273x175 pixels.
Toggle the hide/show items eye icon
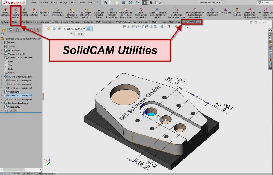169,26
